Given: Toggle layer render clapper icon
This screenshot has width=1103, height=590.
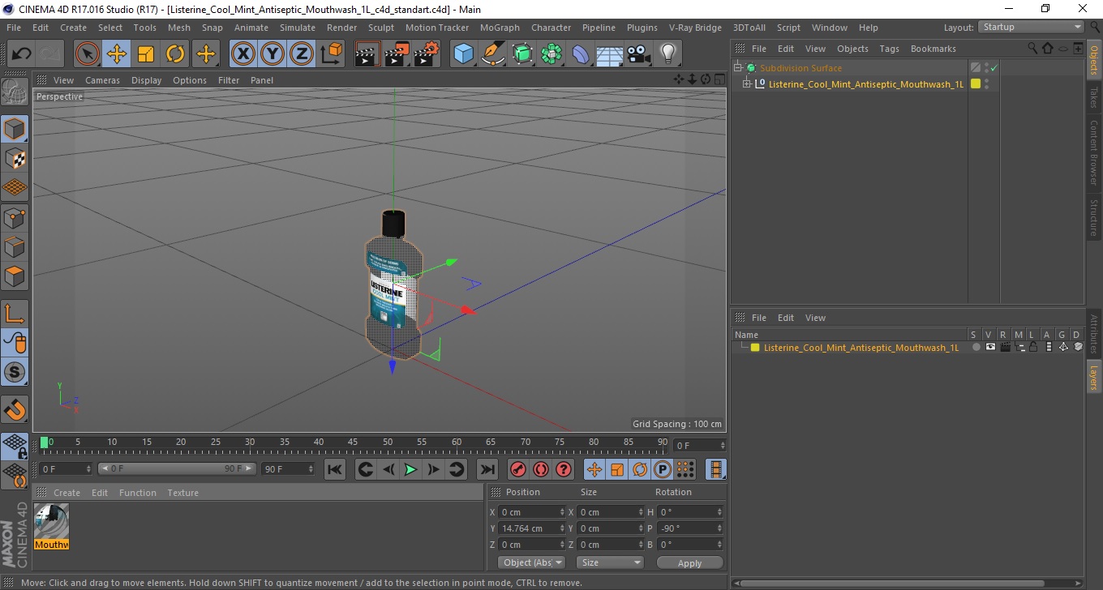Looking at the screenshot, I should tap(1005, 347).
